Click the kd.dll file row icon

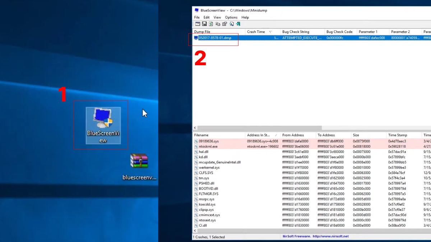coord(196,157)
